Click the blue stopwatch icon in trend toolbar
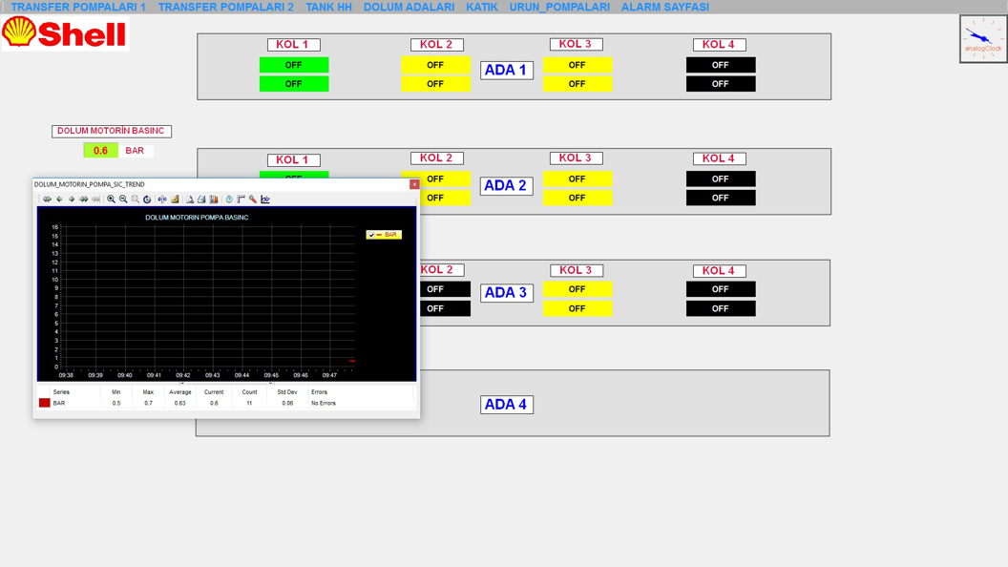 click(229, 199)
